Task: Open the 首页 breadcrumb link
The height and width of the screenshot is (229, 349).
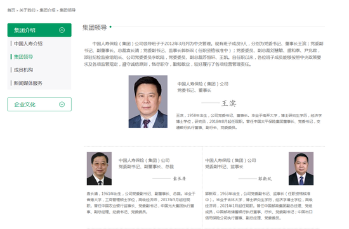Action: pos(11,10)
